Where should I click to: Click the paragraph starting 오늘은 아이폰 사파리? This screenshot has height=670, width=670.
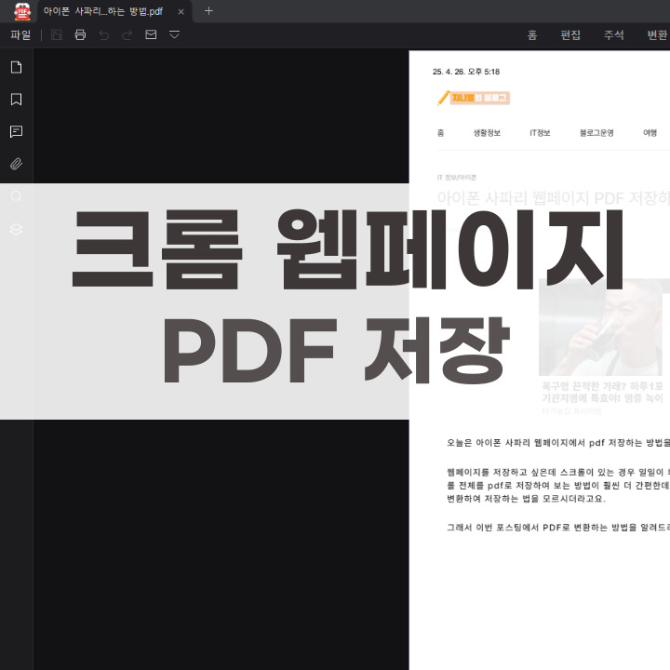tap(558, 443)
